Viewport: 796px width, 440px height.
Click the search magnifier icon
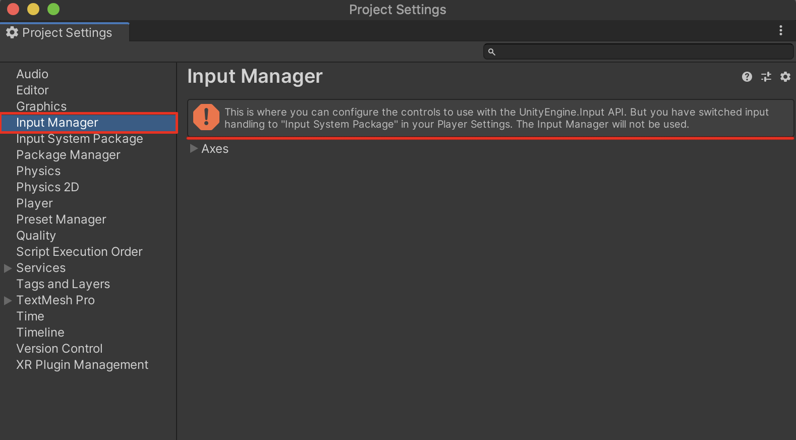(492, 52)
